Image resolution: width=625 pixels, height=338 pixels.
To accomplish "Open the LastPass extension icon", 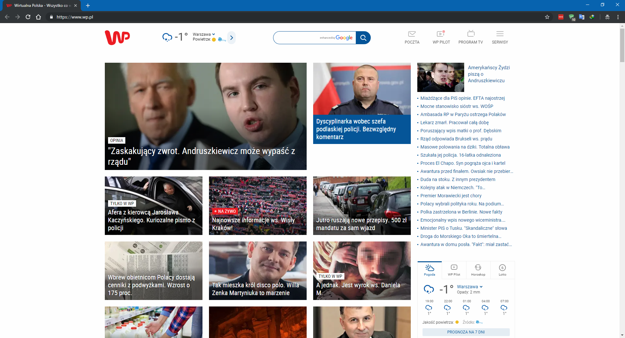I will pos(561,17).
